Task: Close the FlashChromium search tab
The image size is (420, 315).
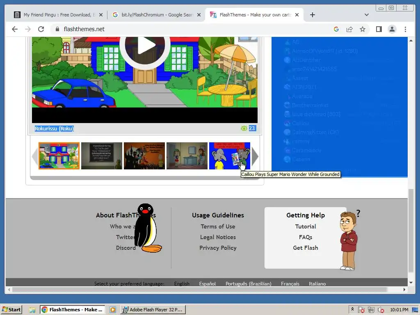Action: [199, 15]
